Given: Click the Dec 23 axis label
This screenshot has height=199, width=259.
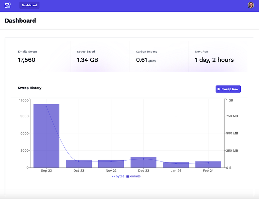Looking at the screenshot, I should coord(143,170).
